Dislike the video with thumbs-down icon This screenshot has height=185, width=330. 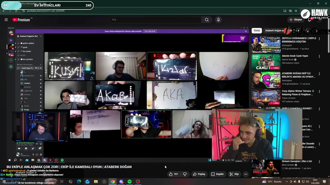pos(185,174)
